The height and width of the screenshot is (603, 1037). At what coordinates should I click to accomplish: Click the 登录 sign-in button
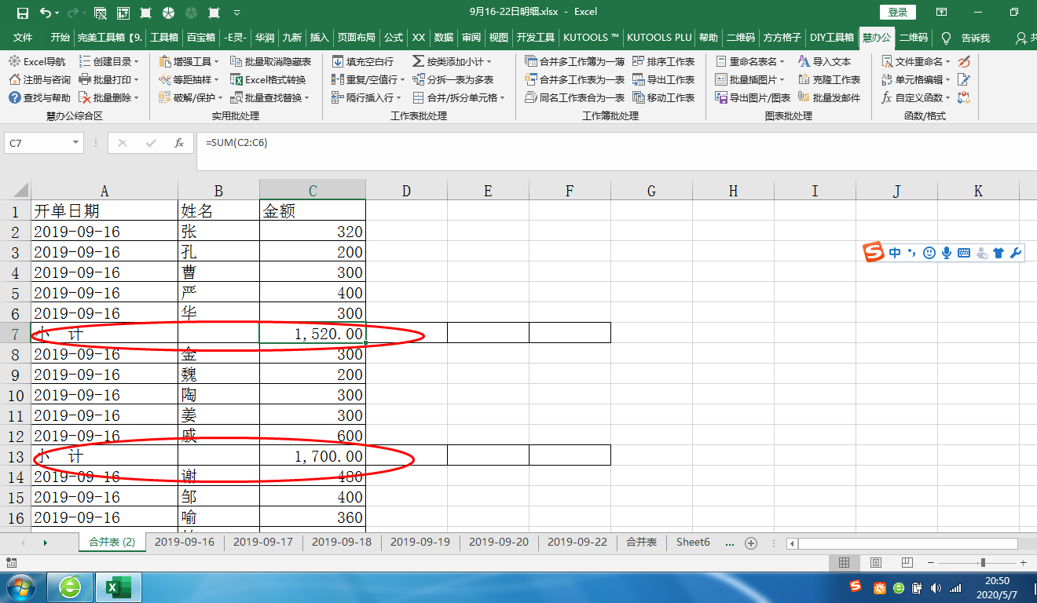(898, 12)
